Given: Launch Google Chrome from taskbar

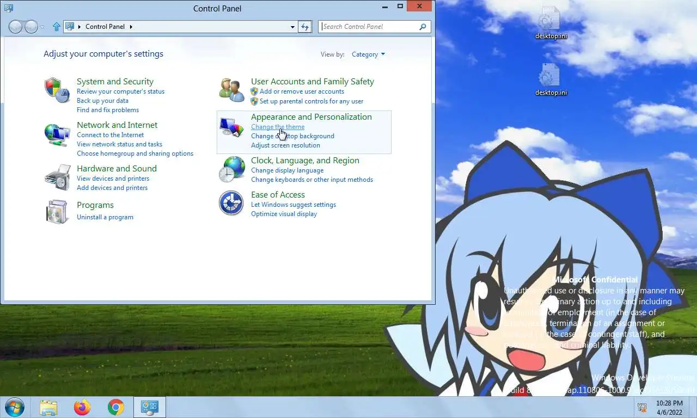Looking at the screenshot, I should (115, 407).
